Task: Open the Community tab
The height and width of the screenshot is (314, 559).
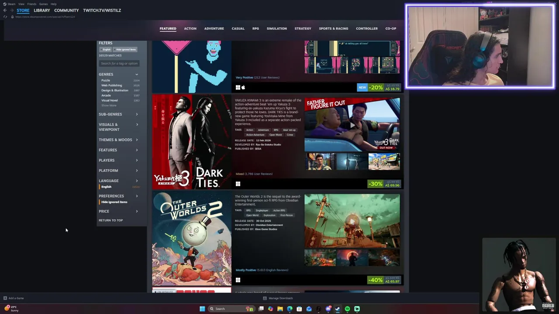Action: tap(66, 10)
